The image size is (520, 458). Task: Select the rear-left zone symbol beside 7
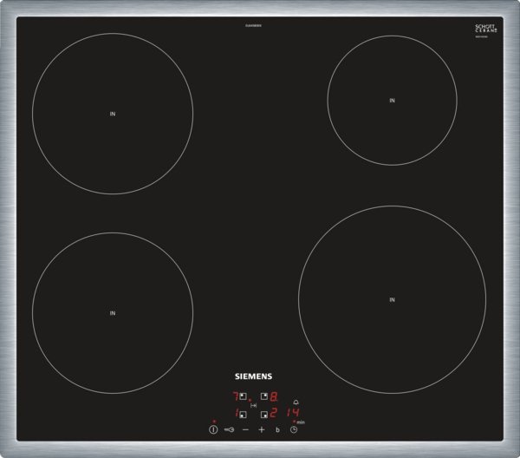tap(243, 396)
